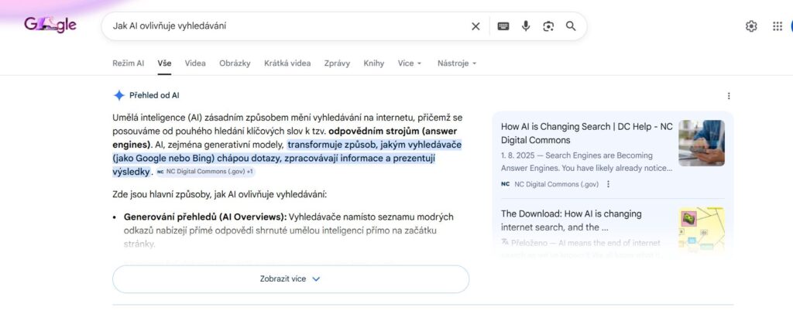Click the Google logo
The width and height of the screenshot is (793, 328).
(50, 25)
